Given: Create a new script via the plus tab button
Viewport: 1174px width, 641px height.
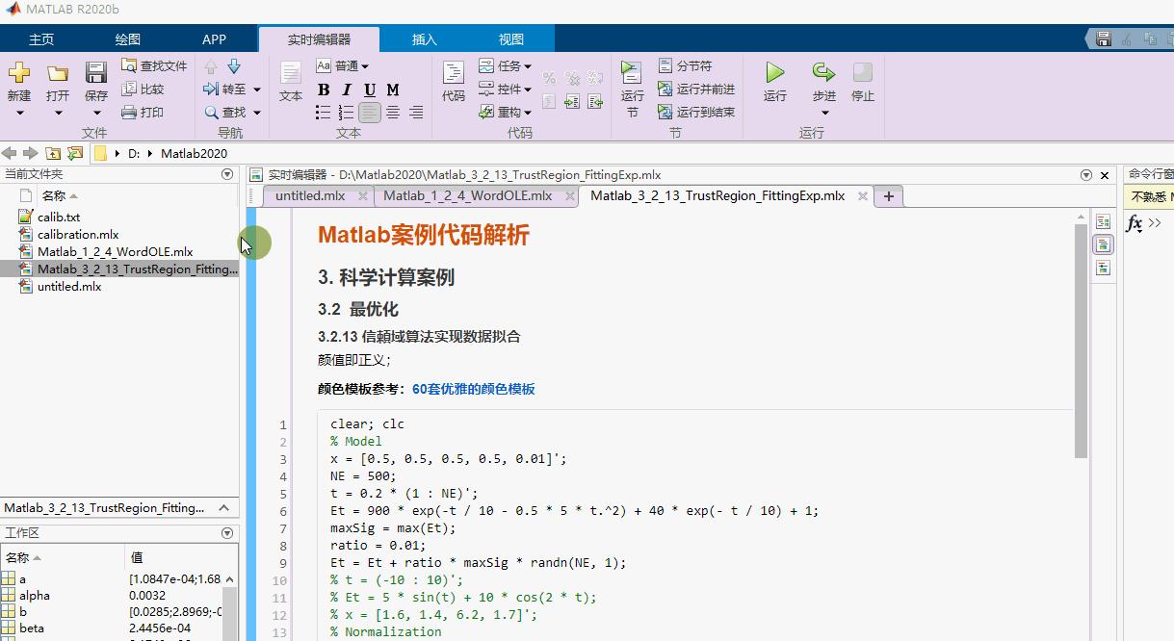Looking at the screenshot, I should tap(887, 194).
